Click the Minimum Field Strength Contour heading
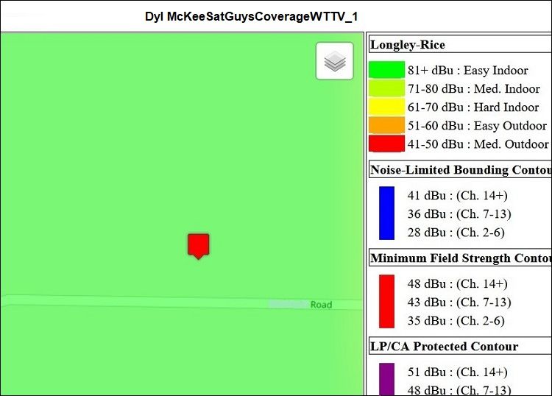552x396 pixels. (460, 258)
